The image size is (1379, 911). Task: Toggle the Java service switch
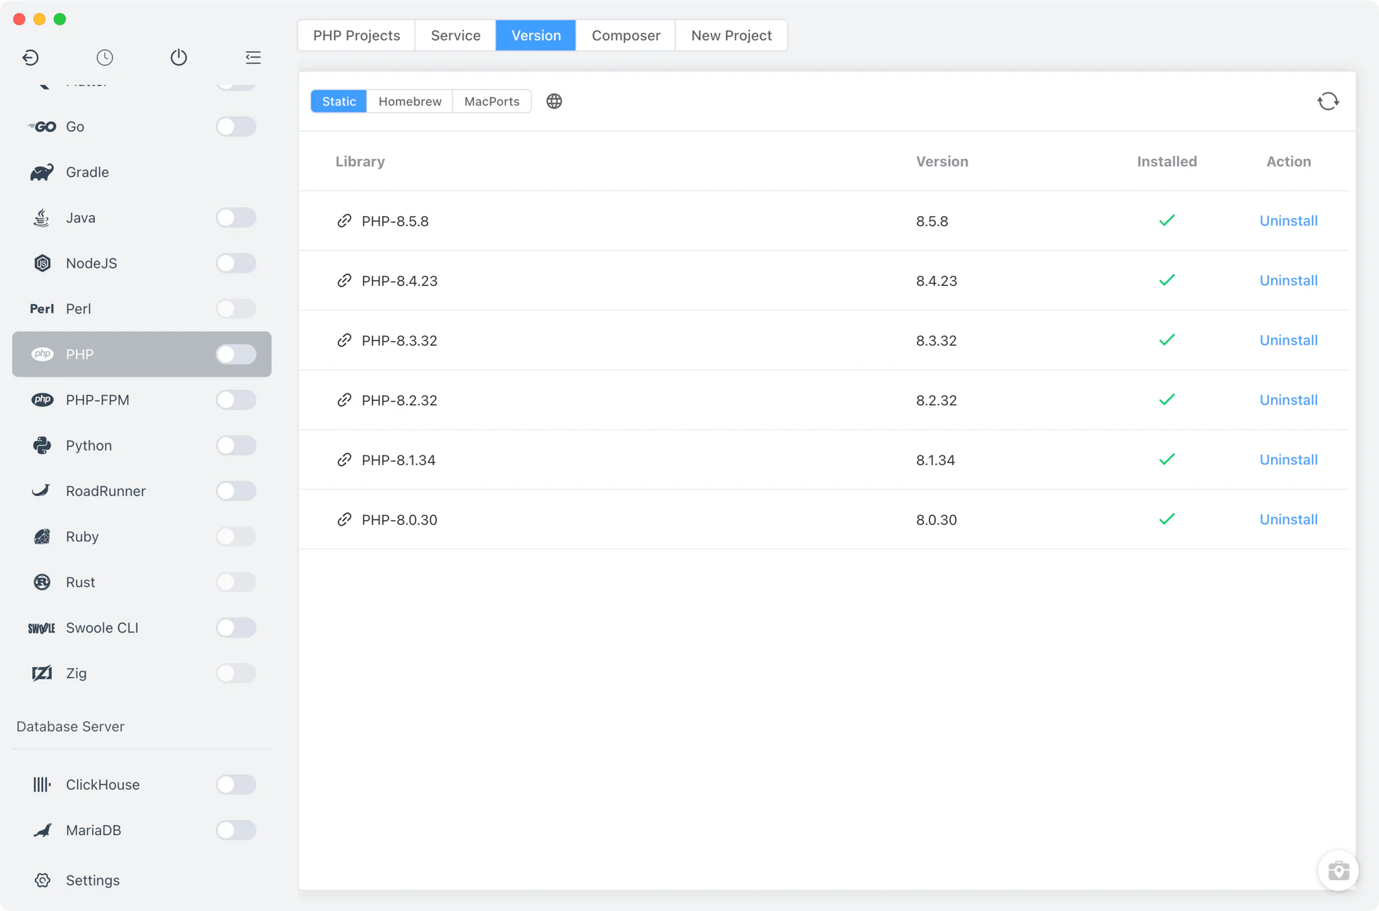(x=236, y=217)
